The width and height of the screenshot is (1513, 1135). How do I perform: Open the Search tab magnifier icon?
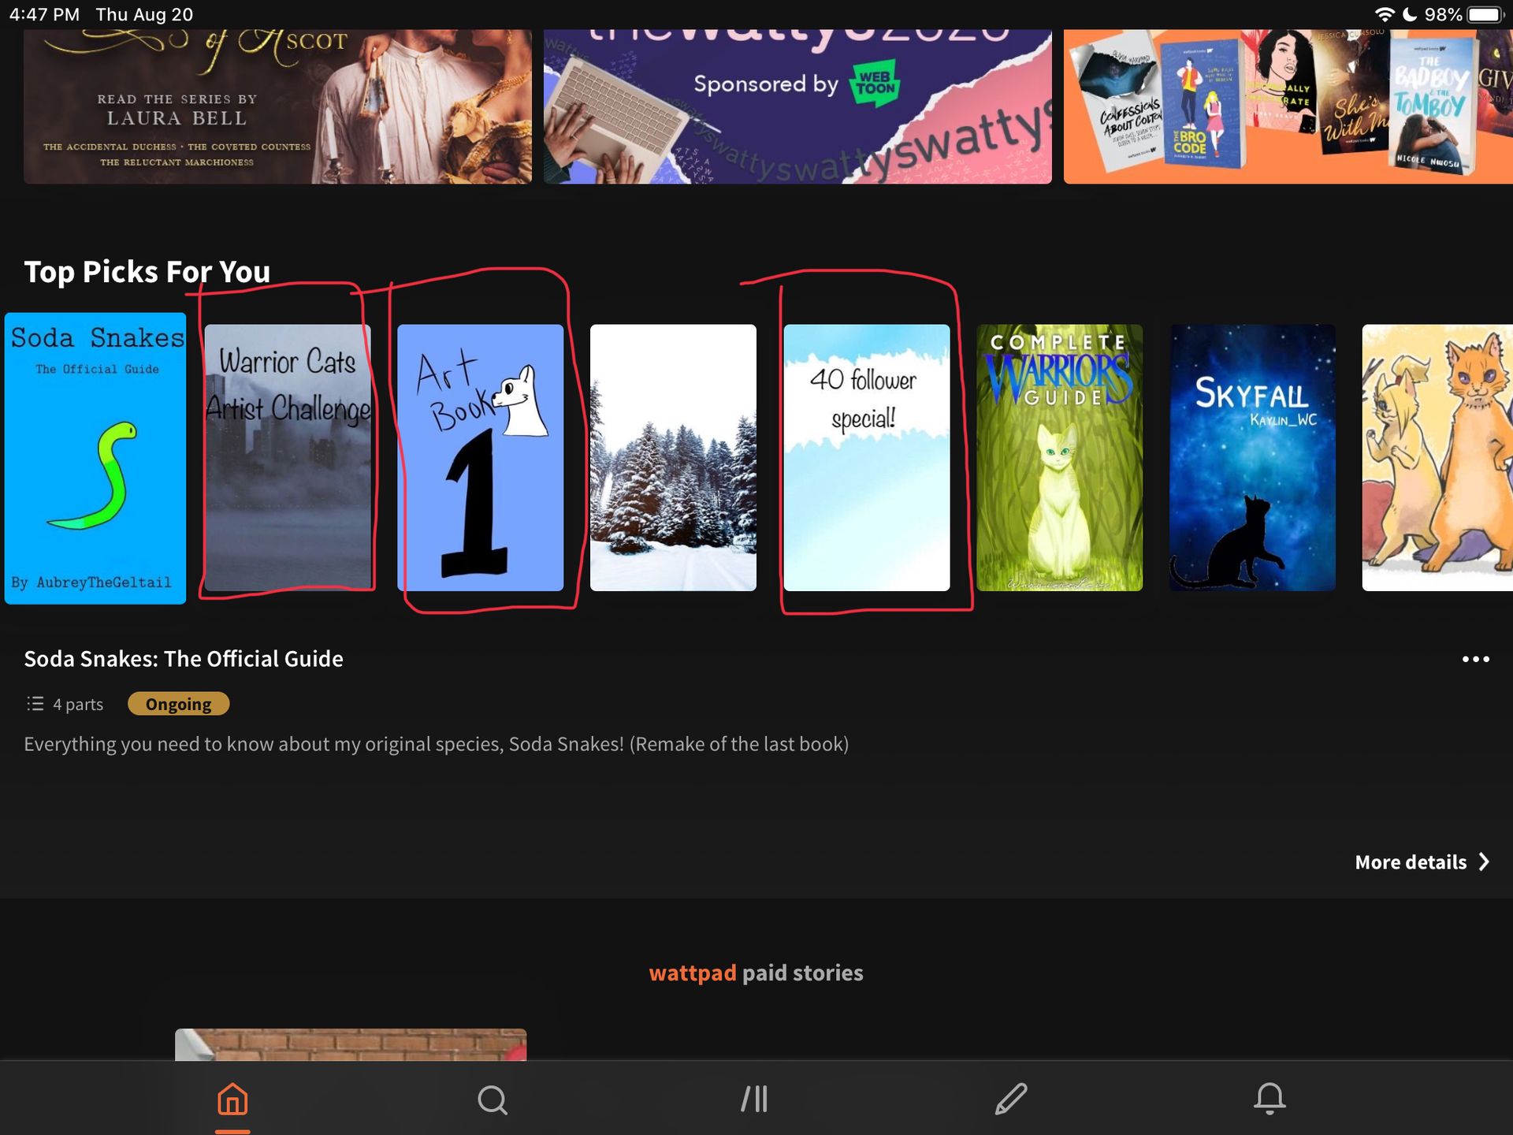pos(493,1100)
